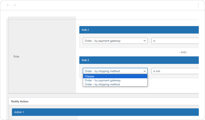The height and width of the screenshot is (120, 205).
Task: Click the '- AND -' separator text
Action: pos(183,52)
